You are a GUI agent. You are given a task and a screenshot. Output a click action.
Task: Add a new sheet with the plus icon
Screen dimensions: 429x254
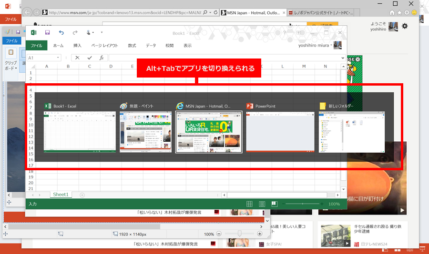tap(82, 195)
